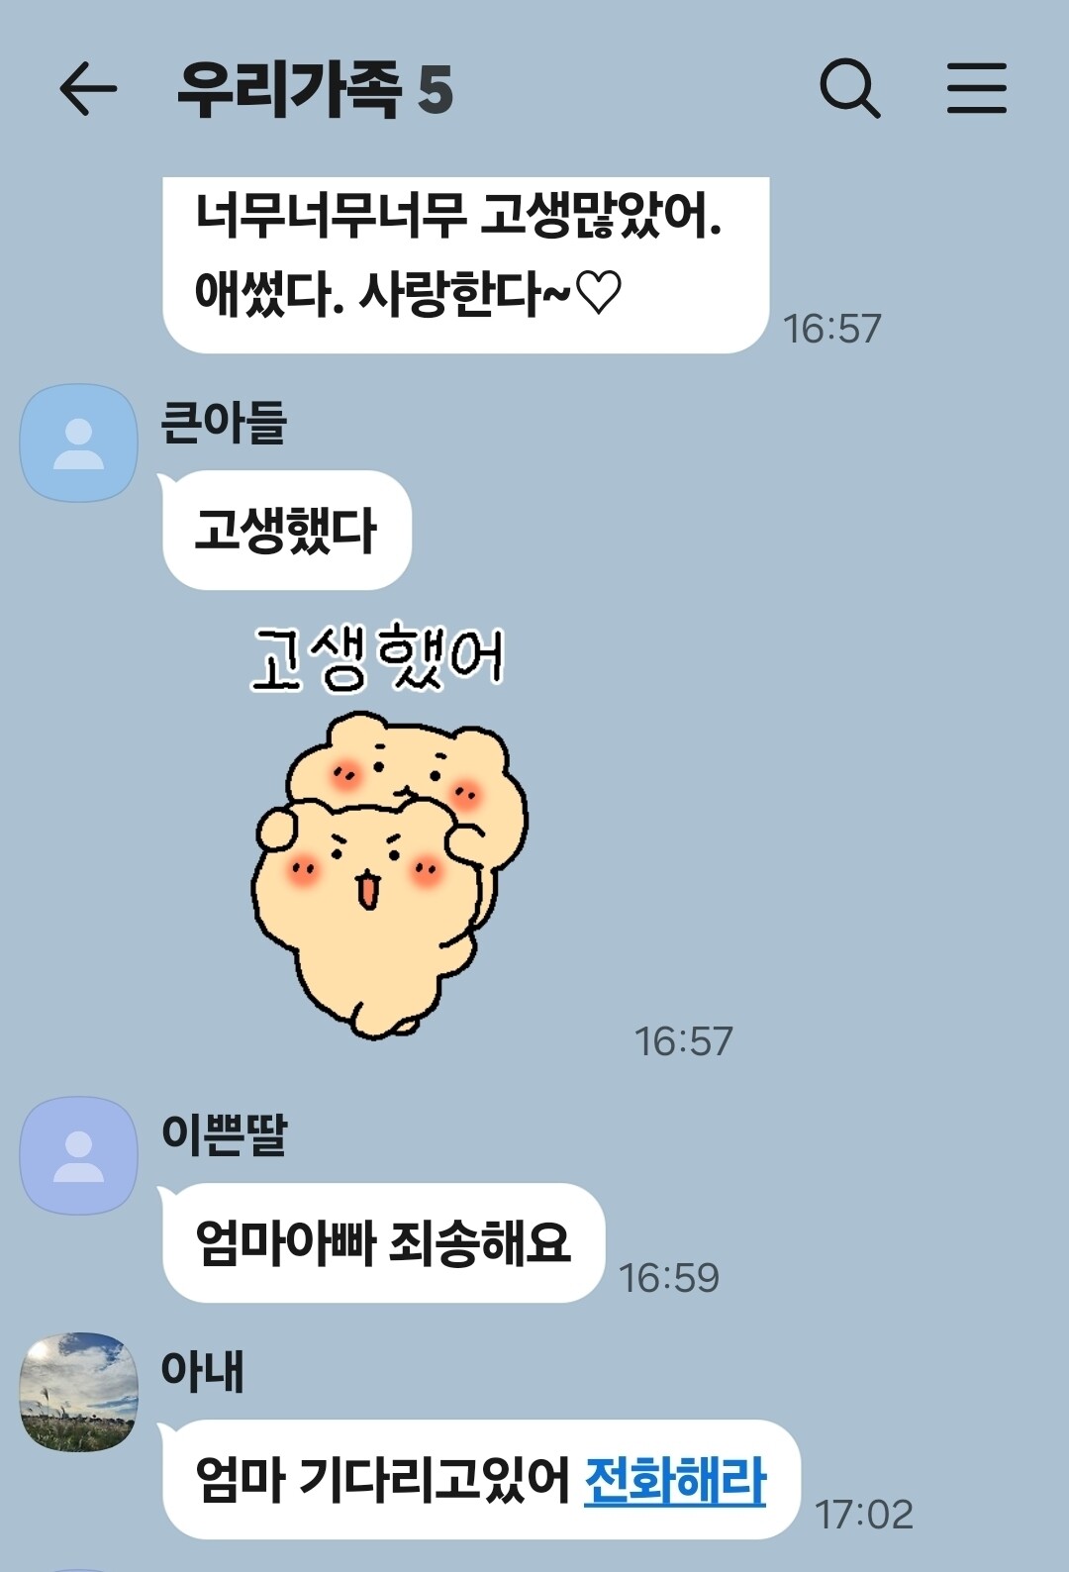This screenshot has height=1572, width=1069.
Task: Open the hamburger chat menu
Action: (977, 88)
